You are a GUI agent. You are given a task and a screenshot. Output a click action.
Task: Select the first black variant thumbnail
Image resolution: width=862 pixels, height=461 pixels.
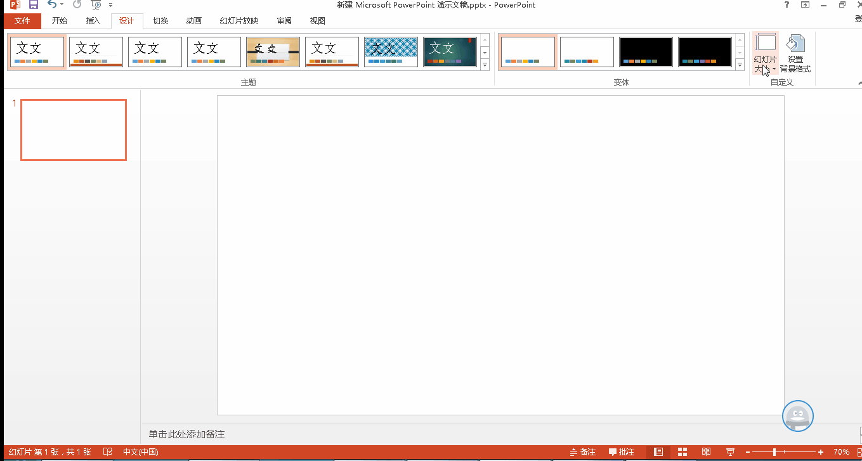pyautogui.click(x=646, y=52)
